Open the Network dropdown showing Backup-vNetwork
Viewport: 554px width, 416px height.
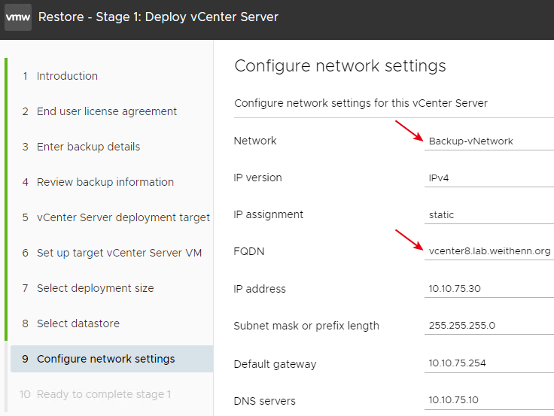[489, 141]
